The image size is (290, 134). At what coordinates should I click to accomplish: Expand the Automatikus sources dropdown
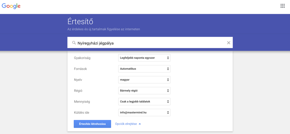[144, 69]
